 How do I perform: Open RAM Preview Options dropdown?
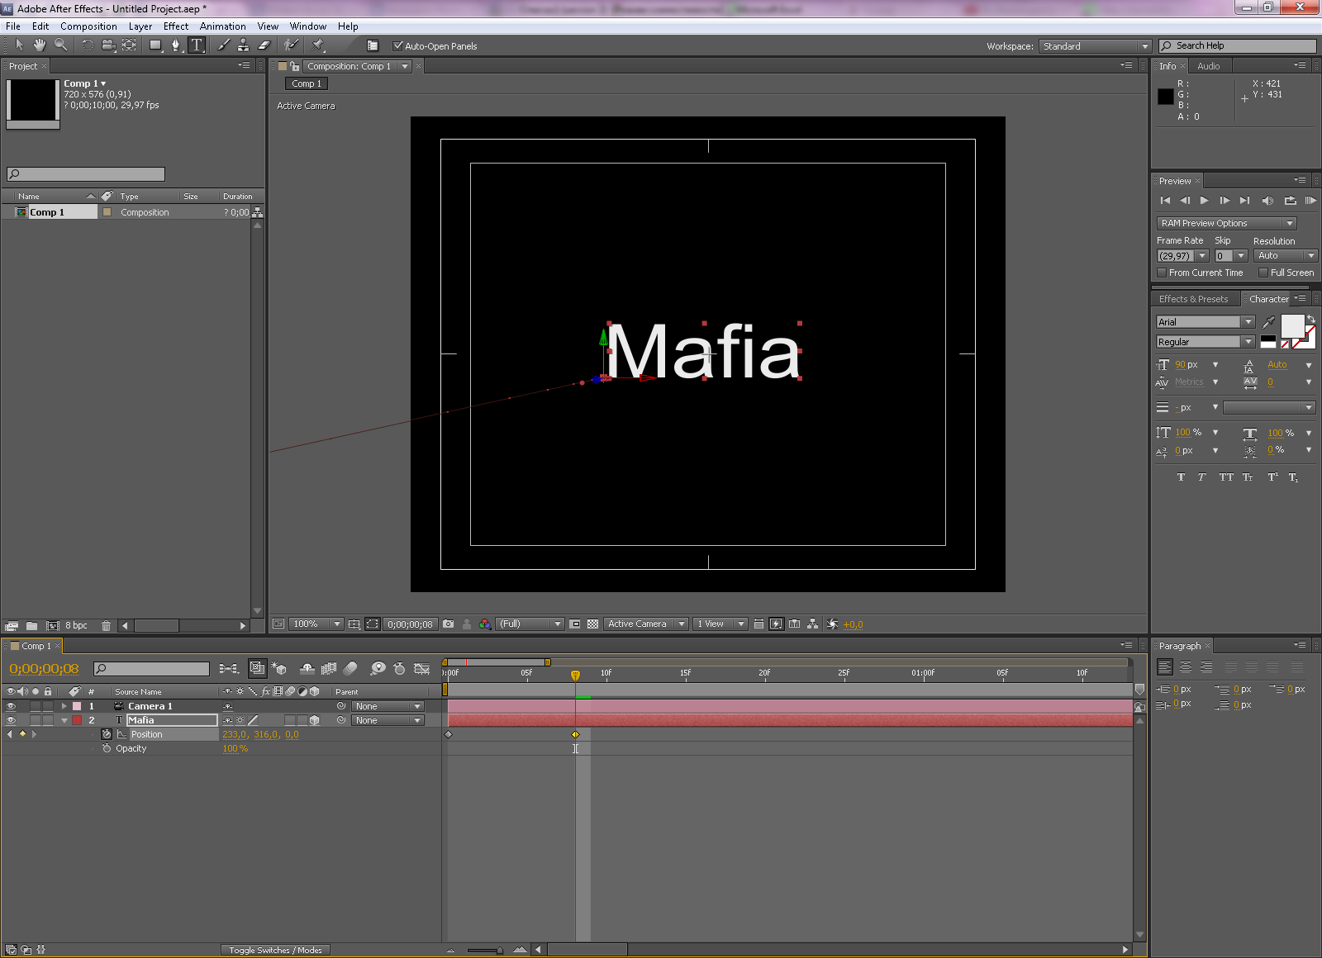click(1227, 223)
